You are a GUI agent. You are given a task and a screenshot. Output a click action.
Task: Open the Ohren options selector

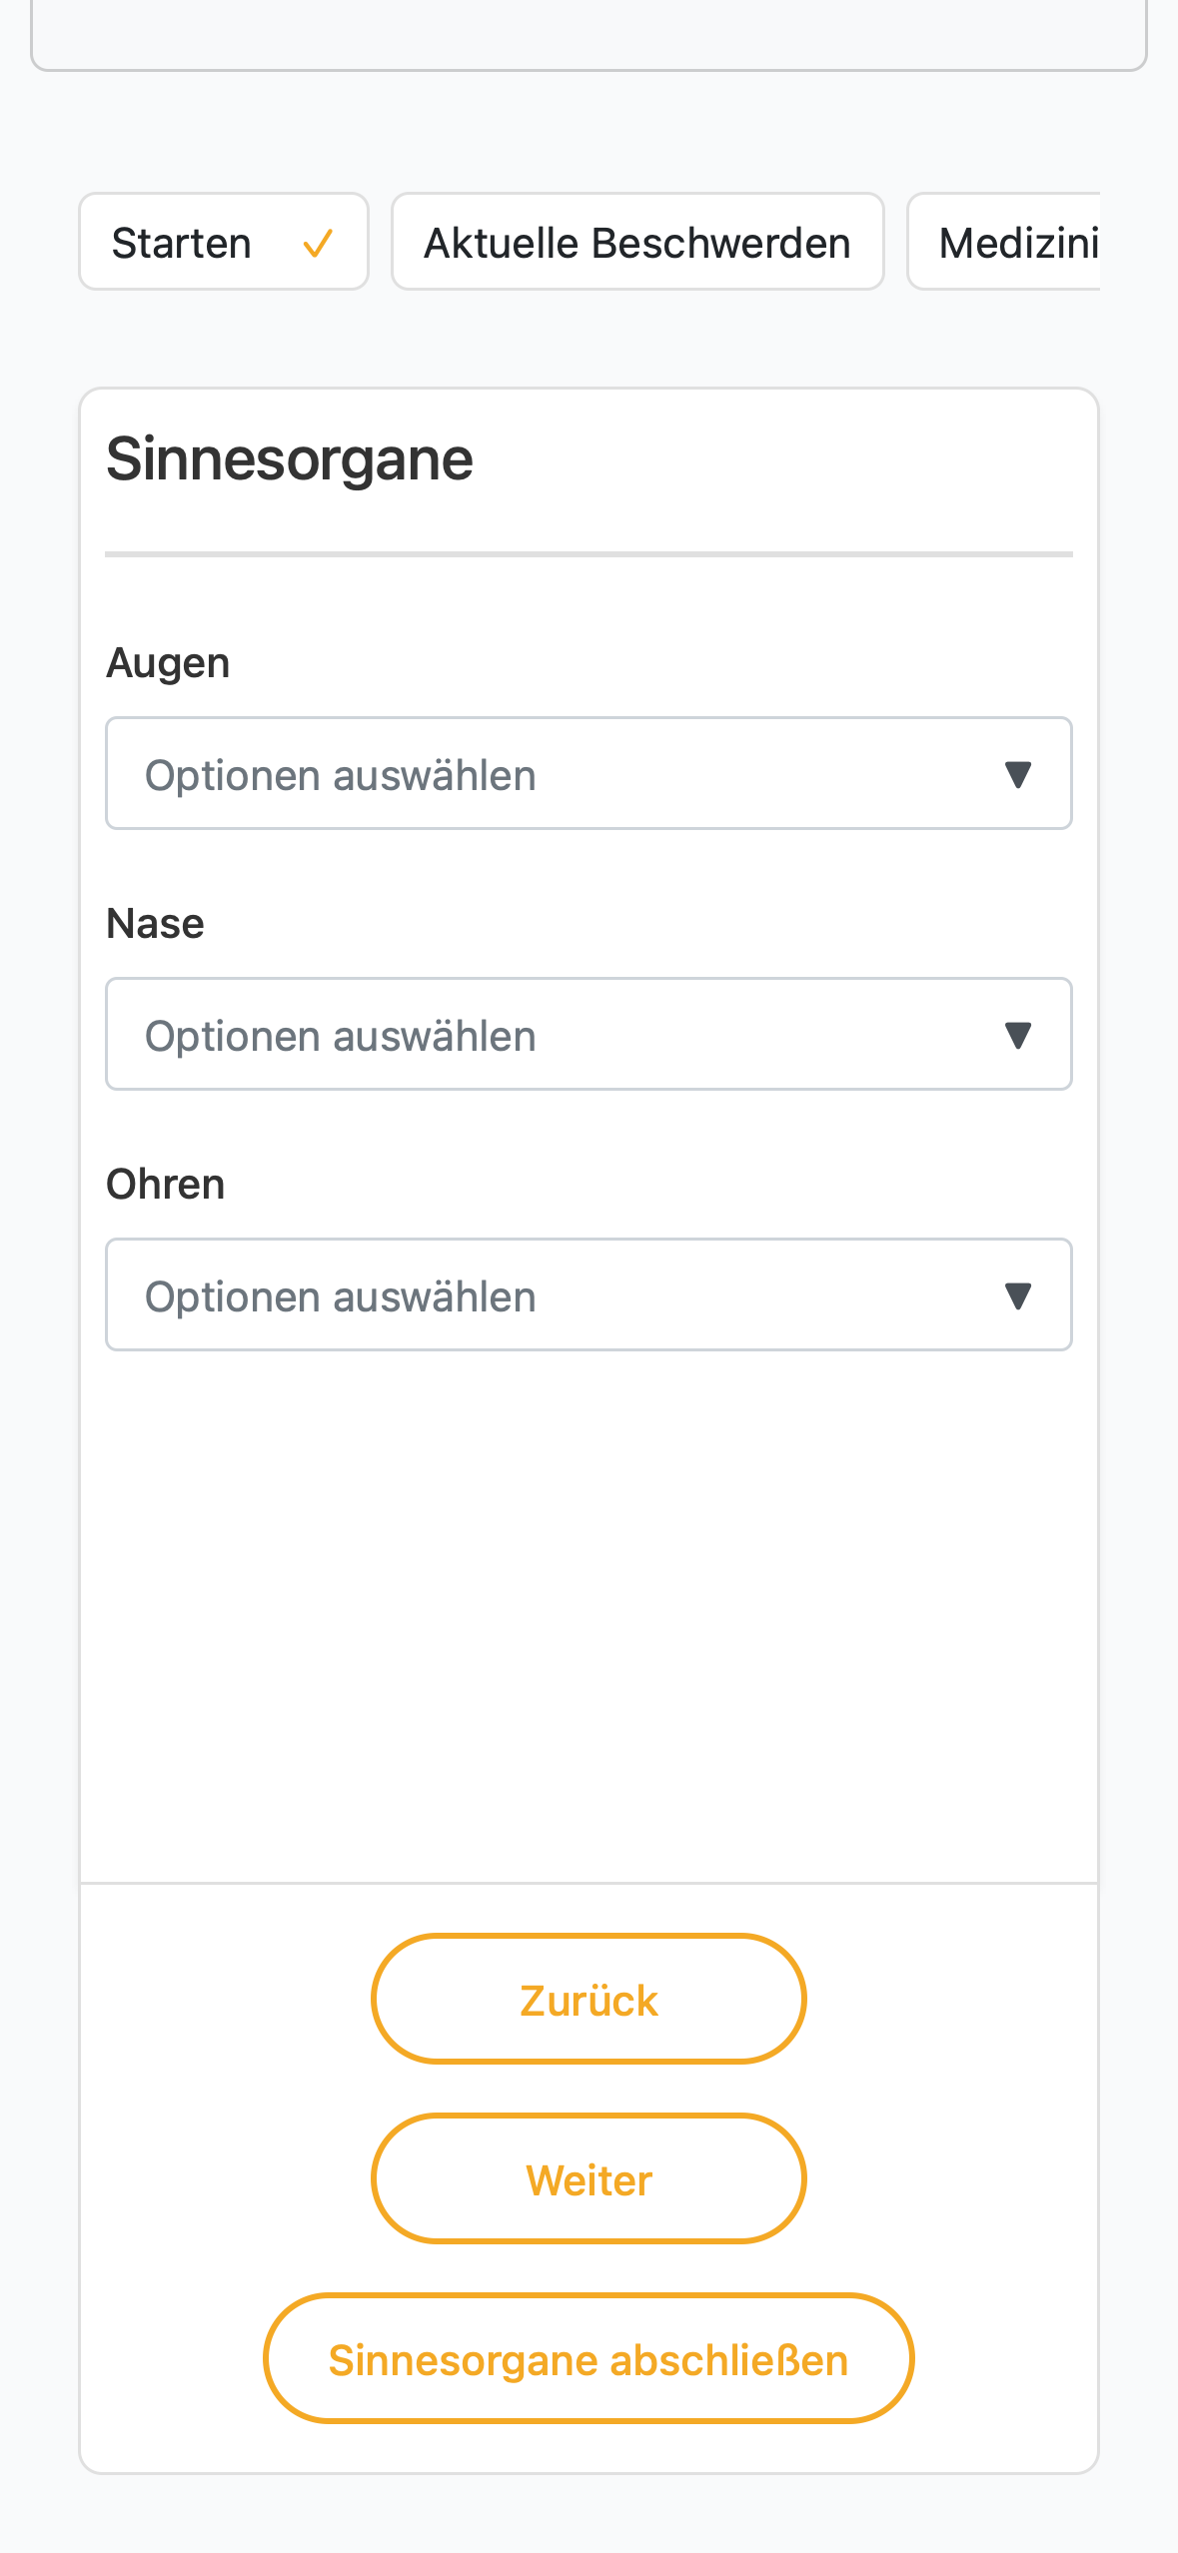point(589,1294)
